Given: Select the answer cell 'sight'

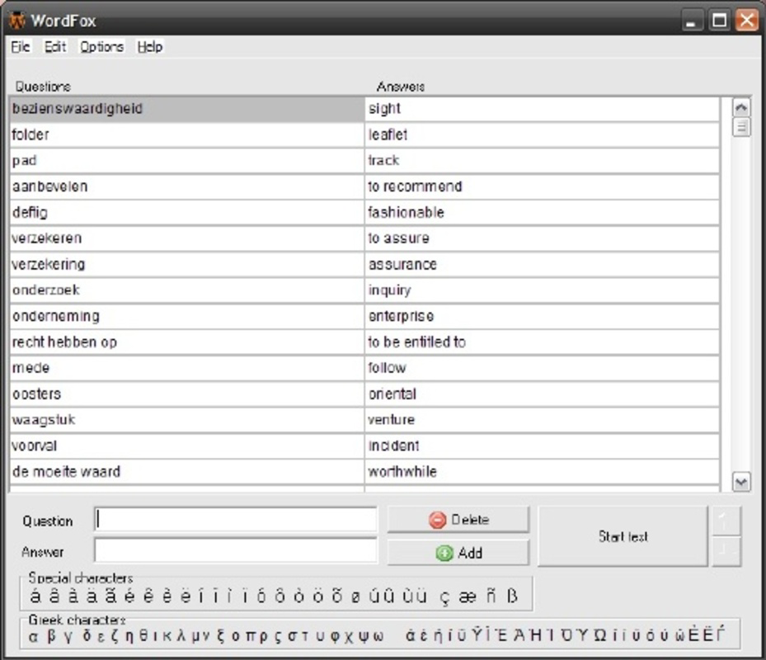Looking at the screenshot, I should (x=543, y=109).
